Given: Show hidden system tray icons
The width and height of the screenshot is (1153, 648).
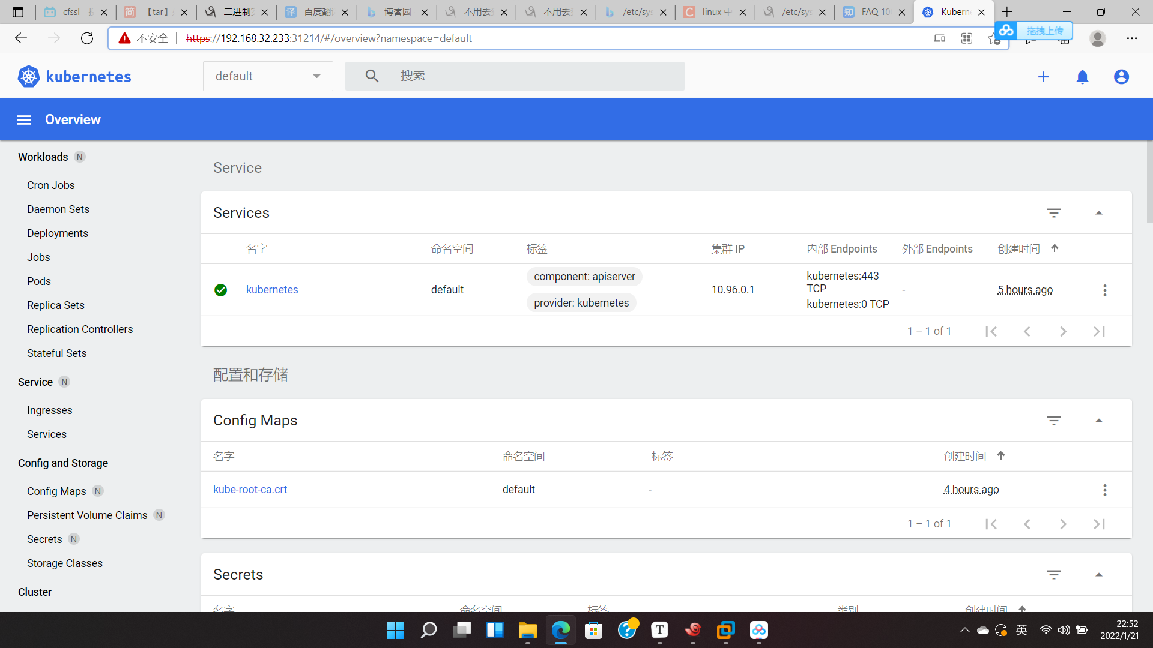Looking at the screenshot, I should [x=964, y=630].
